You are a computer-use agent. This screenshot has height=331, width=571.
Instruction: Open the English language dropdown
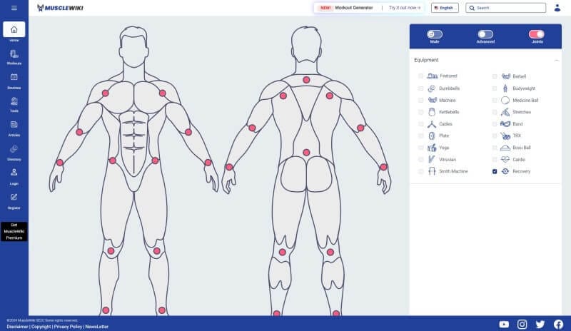click(x=445, y=8)
